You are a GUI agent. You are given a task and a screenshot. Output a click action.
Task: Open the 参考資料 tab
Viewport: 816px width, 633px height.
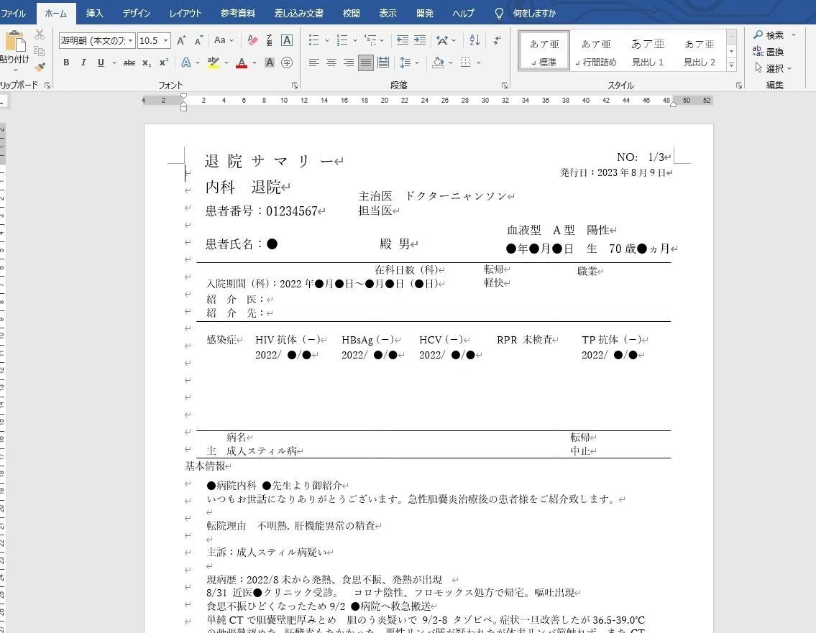pyautogui.click(x=237, y=14)
